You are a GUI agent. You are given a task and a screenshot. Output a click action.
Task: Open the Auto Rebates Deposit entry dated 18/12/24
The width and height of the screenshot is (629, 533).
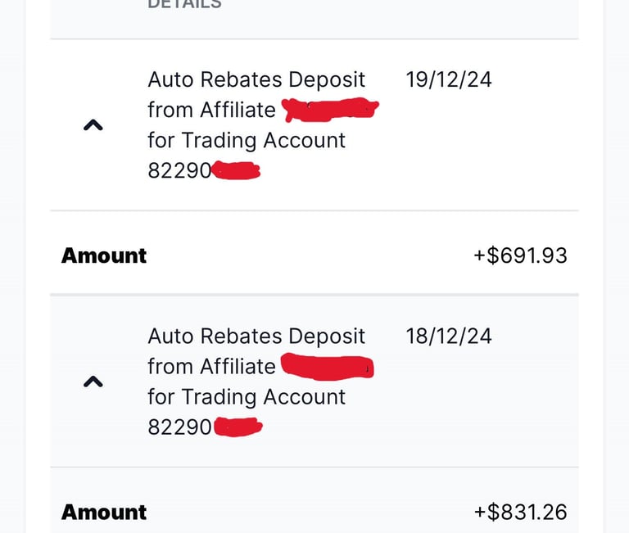[x=256, y=337]
